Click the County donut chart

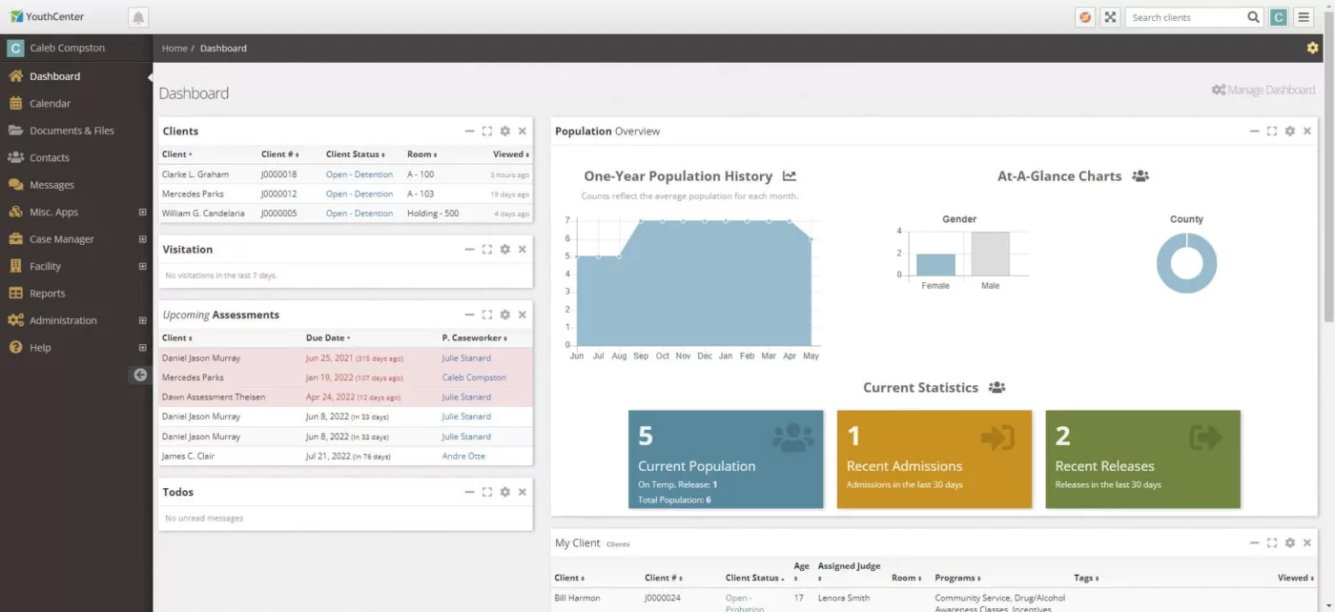1187,263
